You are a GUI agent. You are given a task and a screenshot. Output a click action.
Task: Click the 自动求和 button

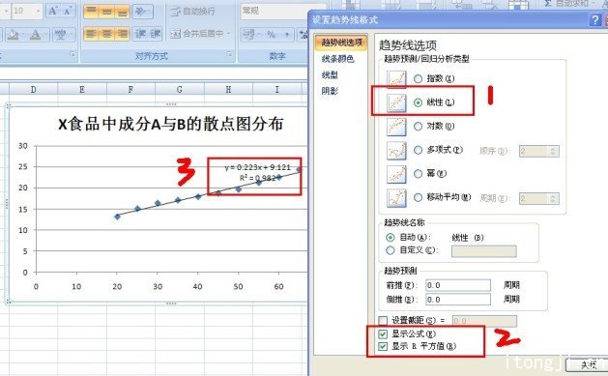566,3
